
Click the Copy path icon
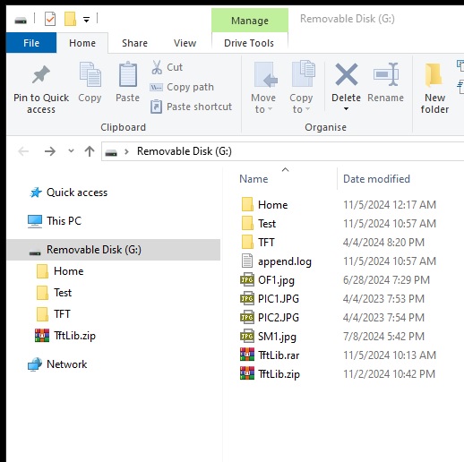[157, 87]
